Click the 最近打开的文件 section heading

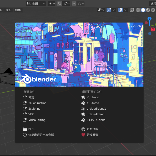click(x=92, y=92)
